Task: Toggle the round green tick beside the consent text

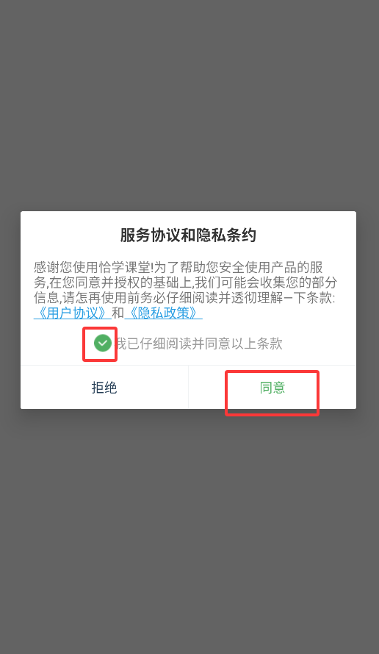Action: point(102,344)
